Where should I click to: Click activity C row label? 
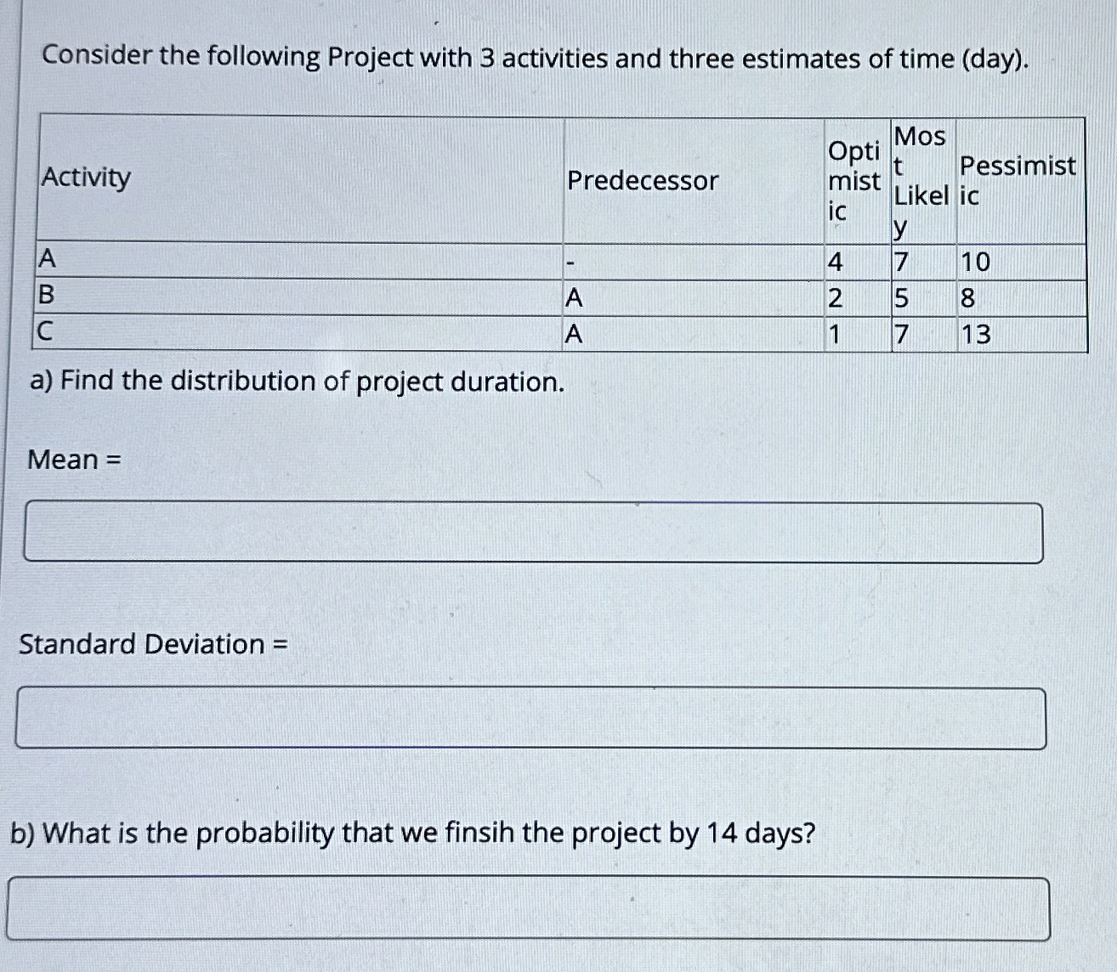tap(46, 333)
